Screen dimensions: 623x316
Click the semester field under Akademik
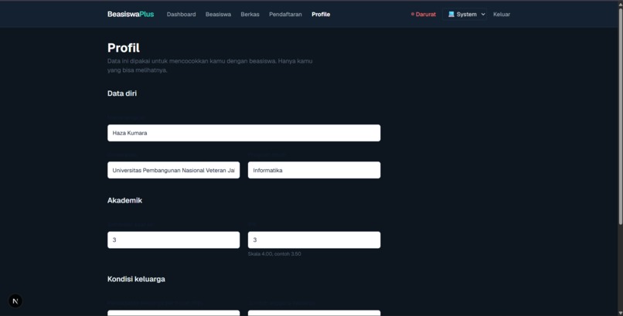coord(173,240)
